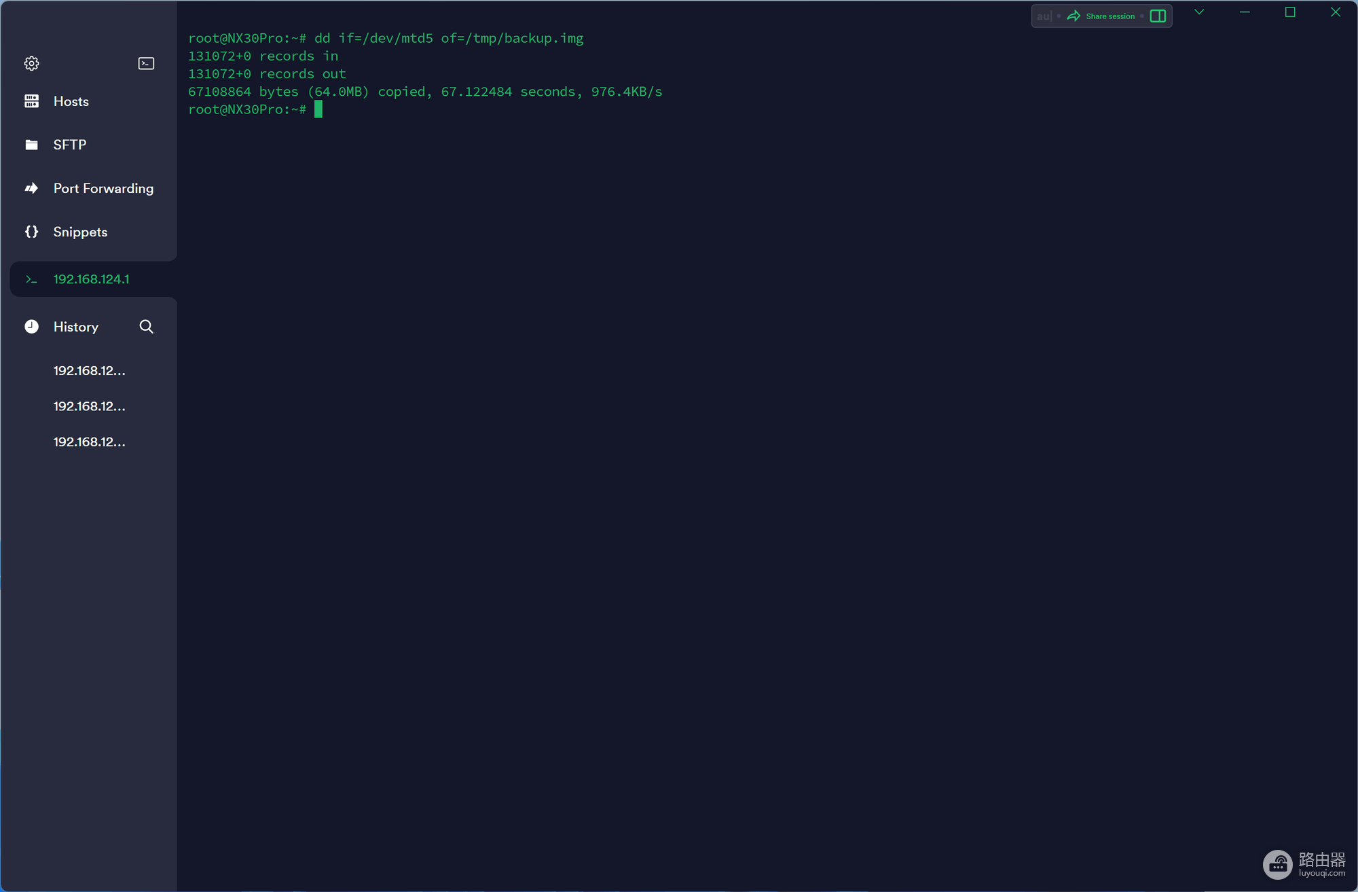Search history with the magnifier icon
The width and height of the screenshot is (1358, 892).
(x=146, y=327)
